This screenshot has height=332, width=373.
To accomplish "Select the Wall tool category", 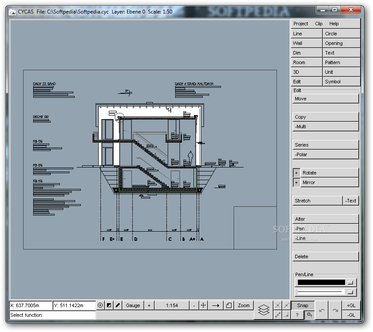I will (307, 43).
